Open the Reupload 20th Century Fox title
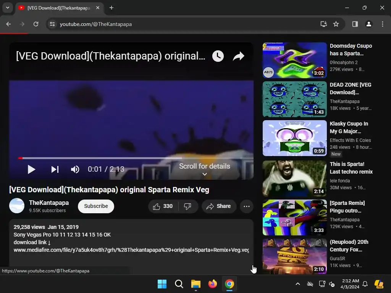Screen dimensions: 391x293 pos(349,246)
